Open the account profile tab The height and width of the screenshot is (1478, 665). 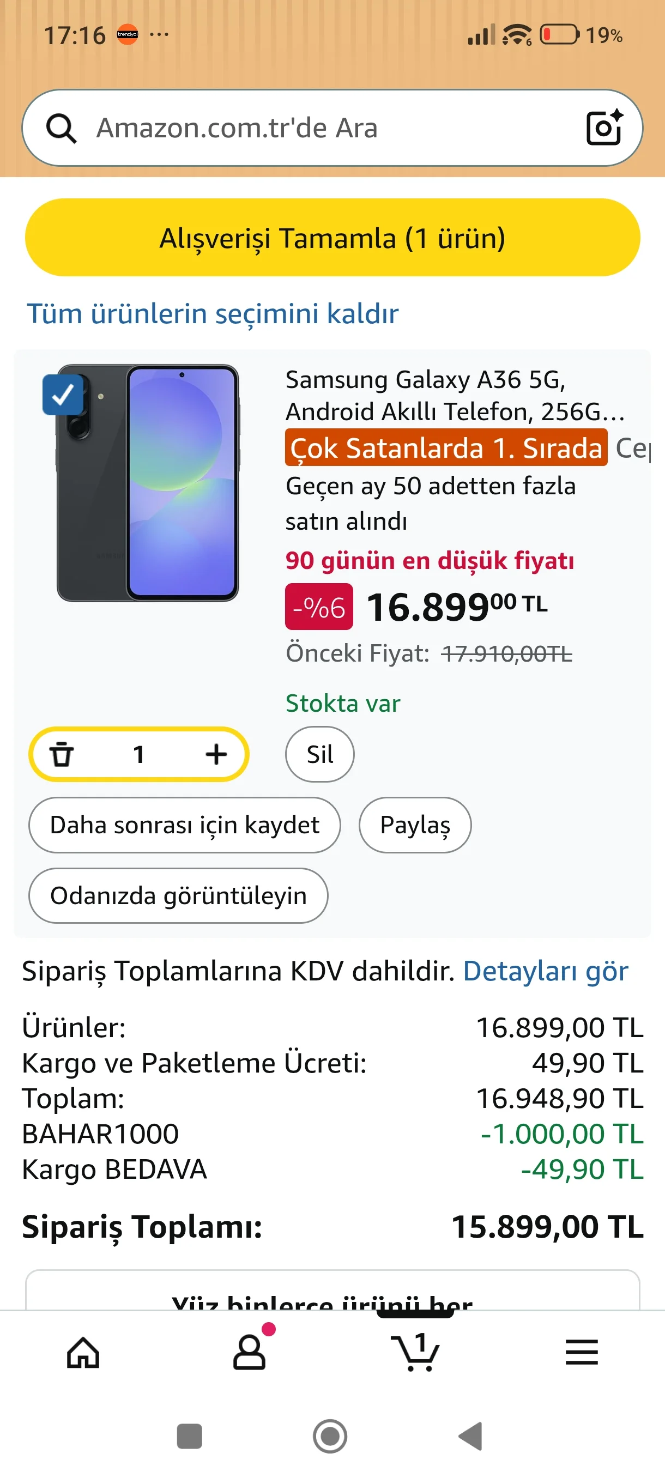tap(250, 1352)
